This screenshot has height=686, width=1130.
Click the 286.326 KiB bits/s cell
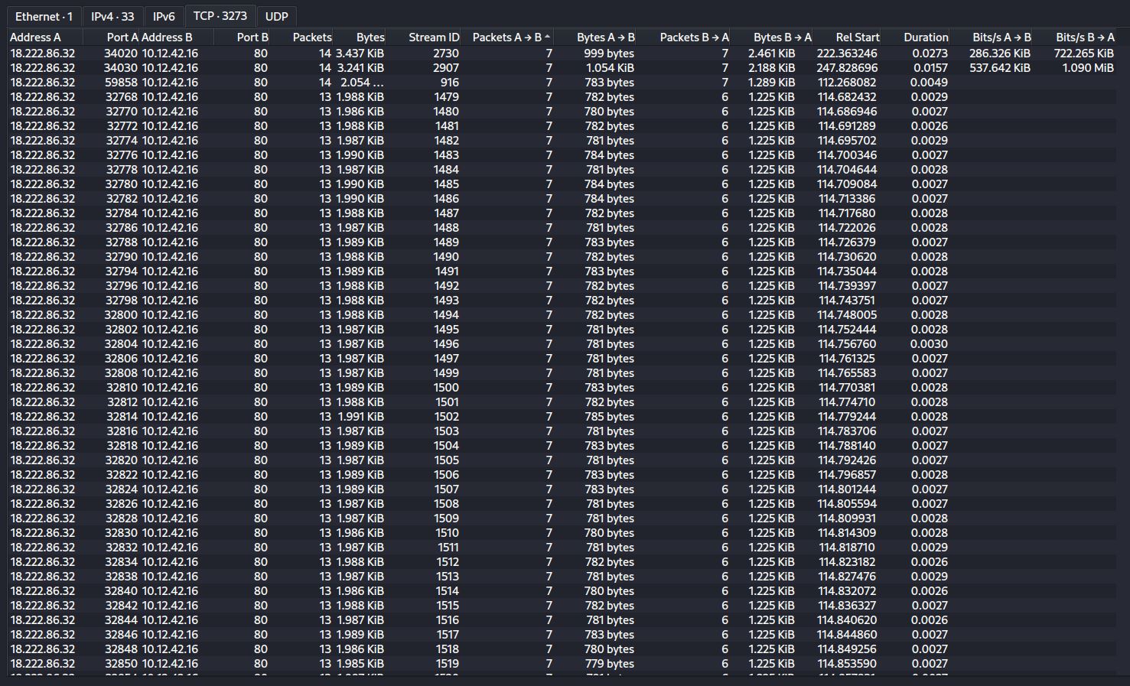click(999, 54)
